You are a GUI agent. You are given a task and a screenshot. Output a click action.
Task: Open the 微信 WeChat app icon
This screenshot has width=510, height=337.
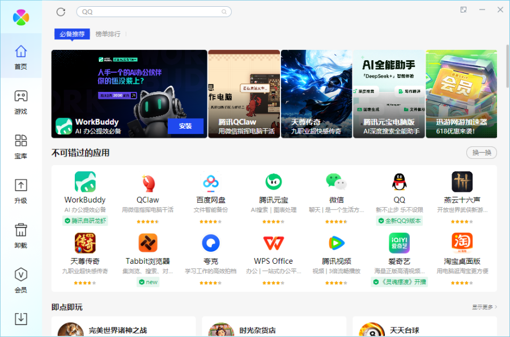click(x=336, y=182)
